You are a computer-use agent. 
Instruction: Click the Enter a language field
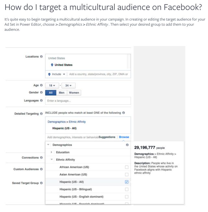coord(88,101)
